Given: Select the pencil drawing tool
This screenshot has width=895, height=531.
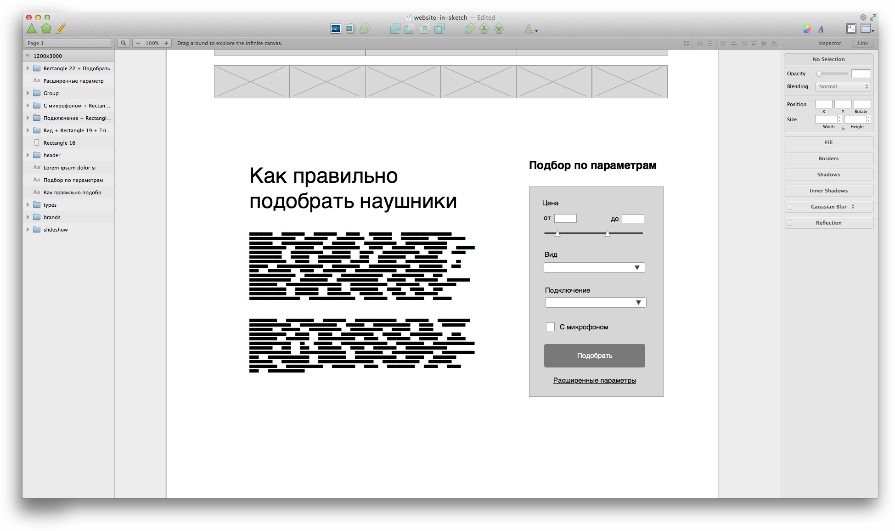Looking at the screenshot, I should (x=61, y=28).
